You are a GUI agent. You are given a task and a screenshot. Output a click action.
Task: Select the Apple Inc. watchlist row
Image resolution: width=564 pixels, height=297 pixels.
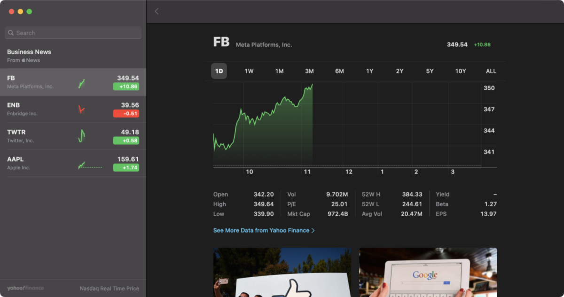point(73,164)
